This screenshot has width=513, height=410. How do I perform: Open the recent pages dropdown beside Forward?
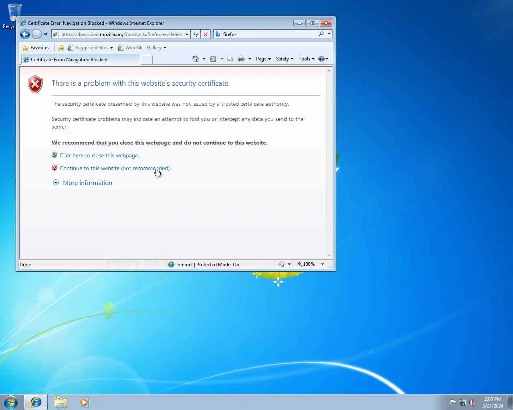(45, 34)
